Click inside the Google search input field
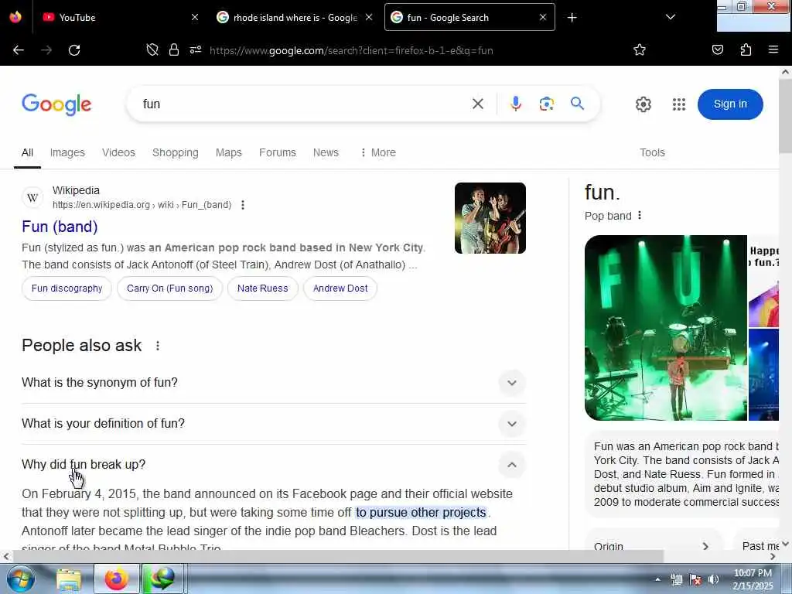The height and width of the screenshot is (594, 792). pos(303,104)
